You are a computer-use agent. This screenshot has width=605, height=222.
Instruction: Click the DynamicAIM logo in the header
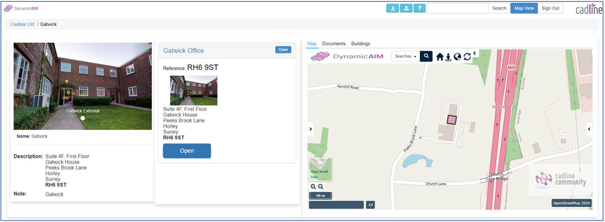[x=20, y=8]
